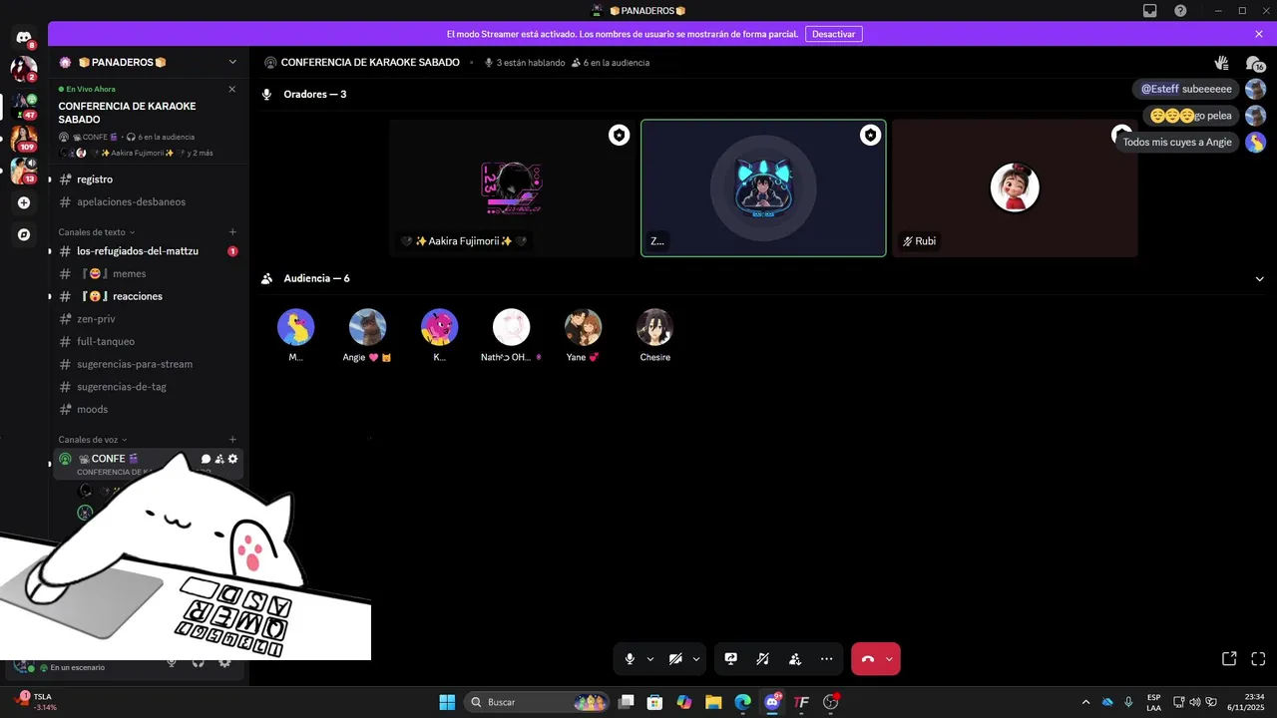Open the zen-priv channel

click(149, 319)
